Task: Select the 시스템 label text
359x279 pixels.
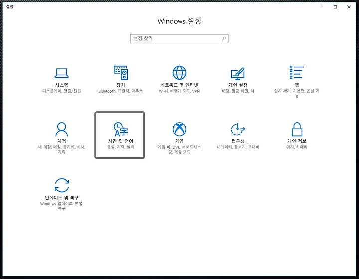Action: click(62, 85)
